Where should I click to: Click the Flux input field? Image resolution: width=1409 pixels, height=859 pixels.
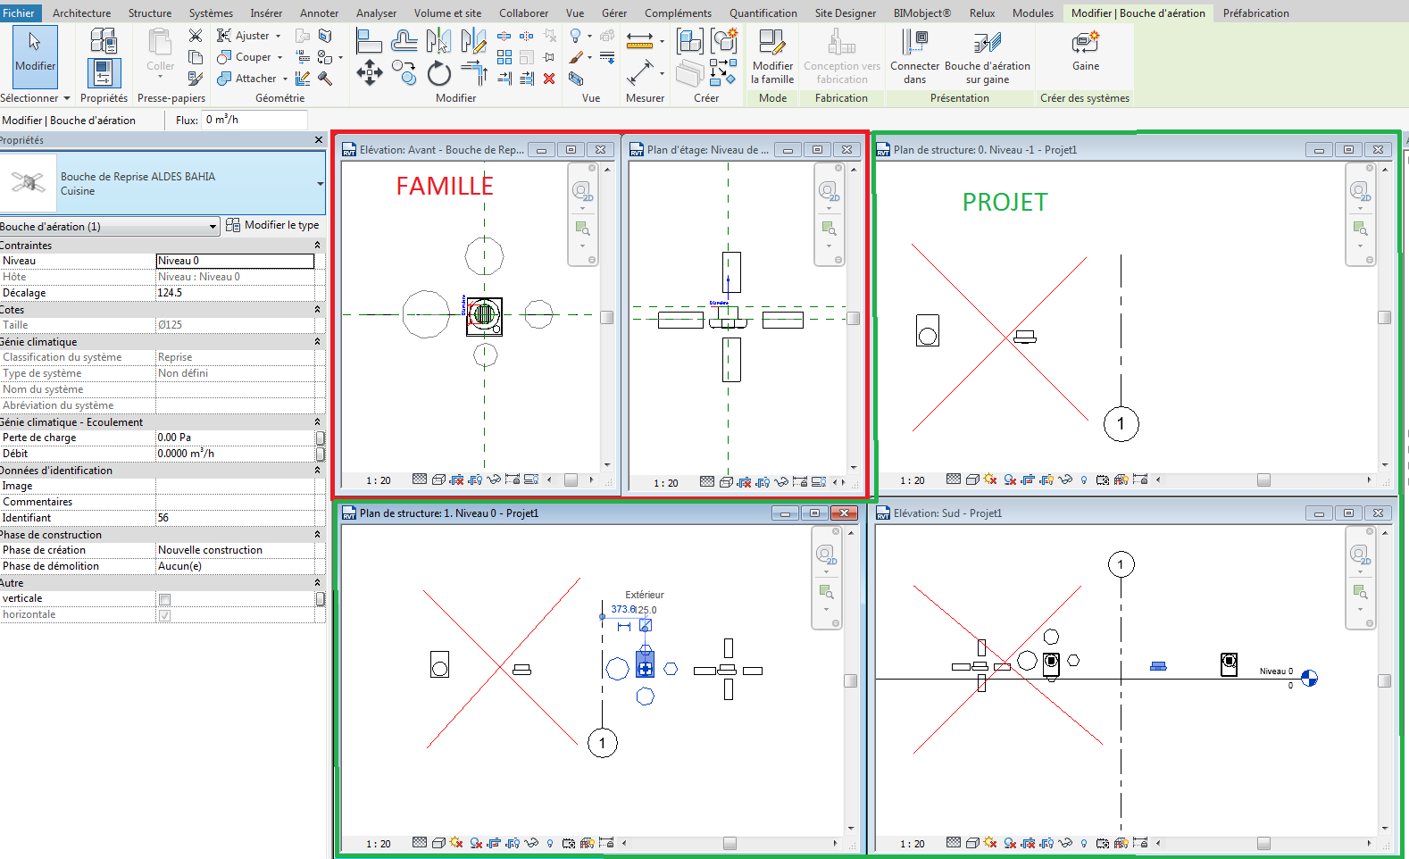point(254,120)
